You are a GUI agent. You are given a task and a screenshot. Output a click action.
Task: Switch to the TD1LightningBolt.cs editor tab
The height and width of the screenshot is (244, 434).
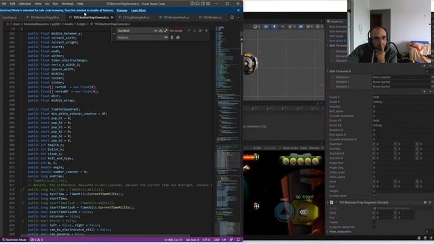point(136,18)
